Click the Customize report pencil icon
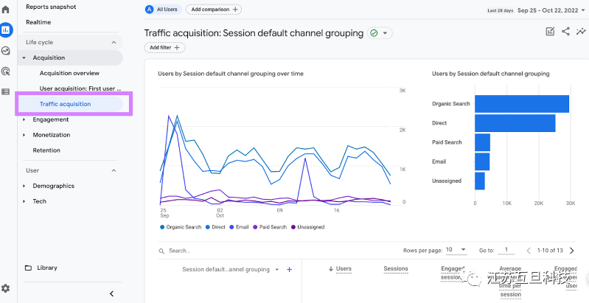Image resolution: width=589 pixels, height=303 pixels. pos(550,32)
